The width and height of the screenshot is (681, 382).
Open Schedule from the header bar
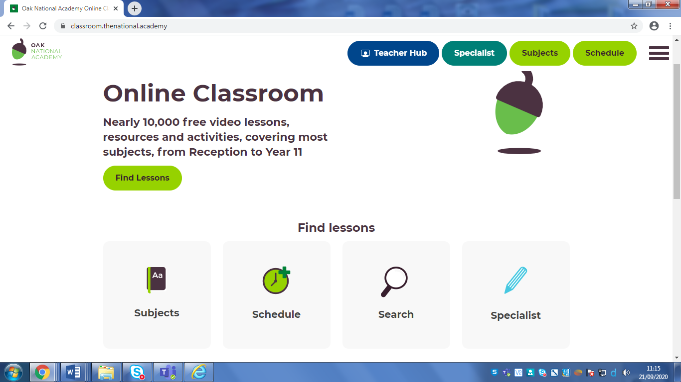[x=605, y=53]
